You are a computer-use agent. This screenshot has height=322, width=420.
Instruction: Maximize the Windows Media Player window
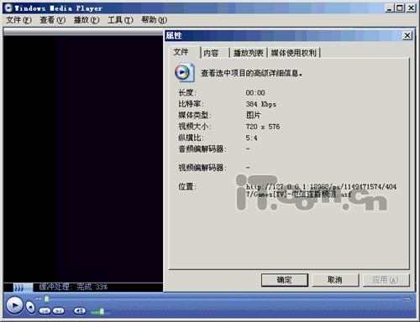[x=400, y=8]
